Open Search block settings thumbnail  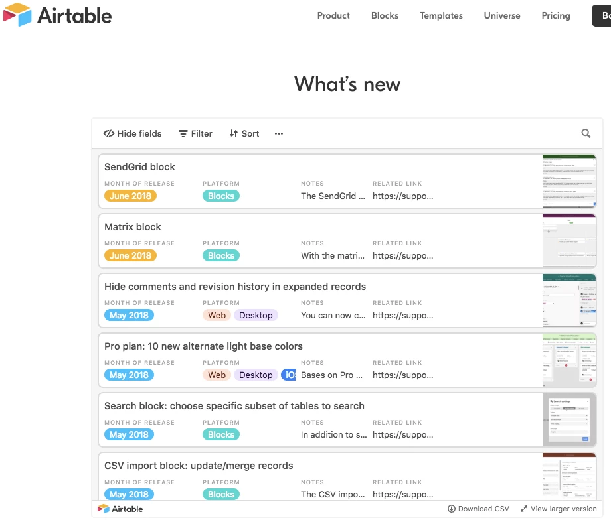click(x=569, y=420)
